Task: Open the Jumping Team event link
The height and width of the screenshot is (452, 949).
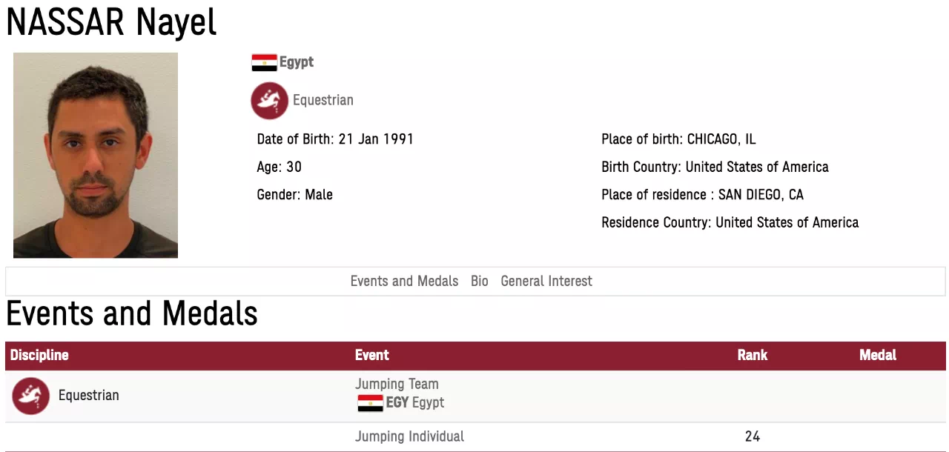Action: (x=397, y=384)
